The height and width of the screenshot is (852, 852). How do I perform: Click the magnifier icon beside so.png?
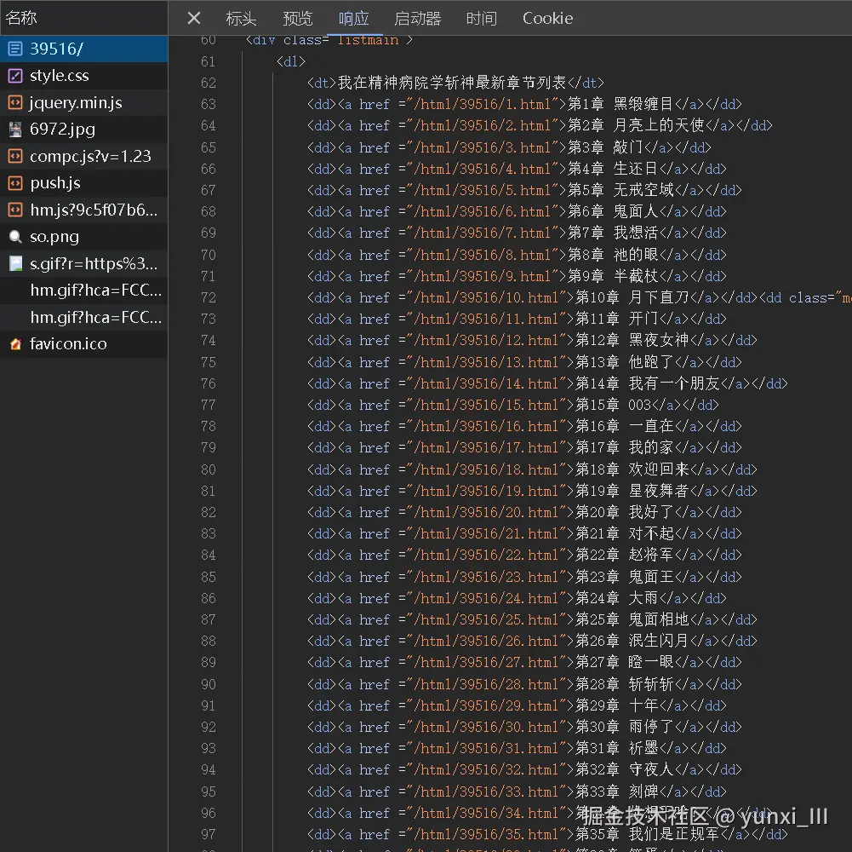click(x=15, y=237)
